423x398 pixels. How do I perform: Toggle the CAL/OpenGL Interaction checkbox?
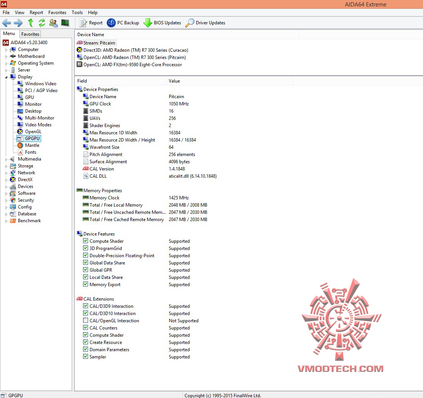(85, 320)
